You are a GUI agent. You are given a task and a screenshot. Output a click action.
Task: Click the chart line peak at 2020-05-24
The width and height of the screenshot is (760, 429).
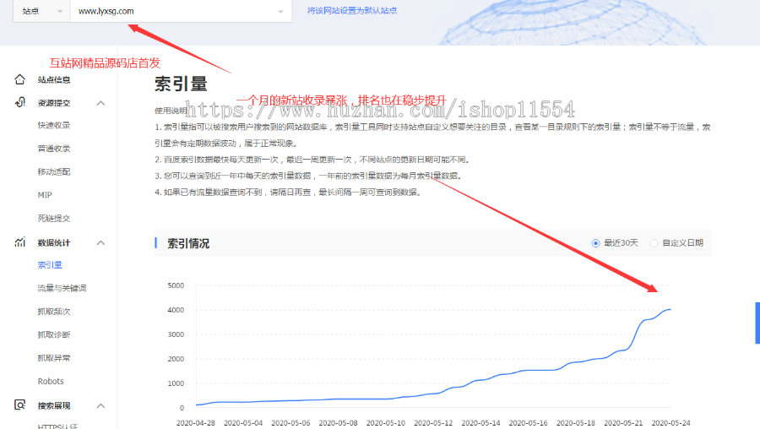[671, 309]
